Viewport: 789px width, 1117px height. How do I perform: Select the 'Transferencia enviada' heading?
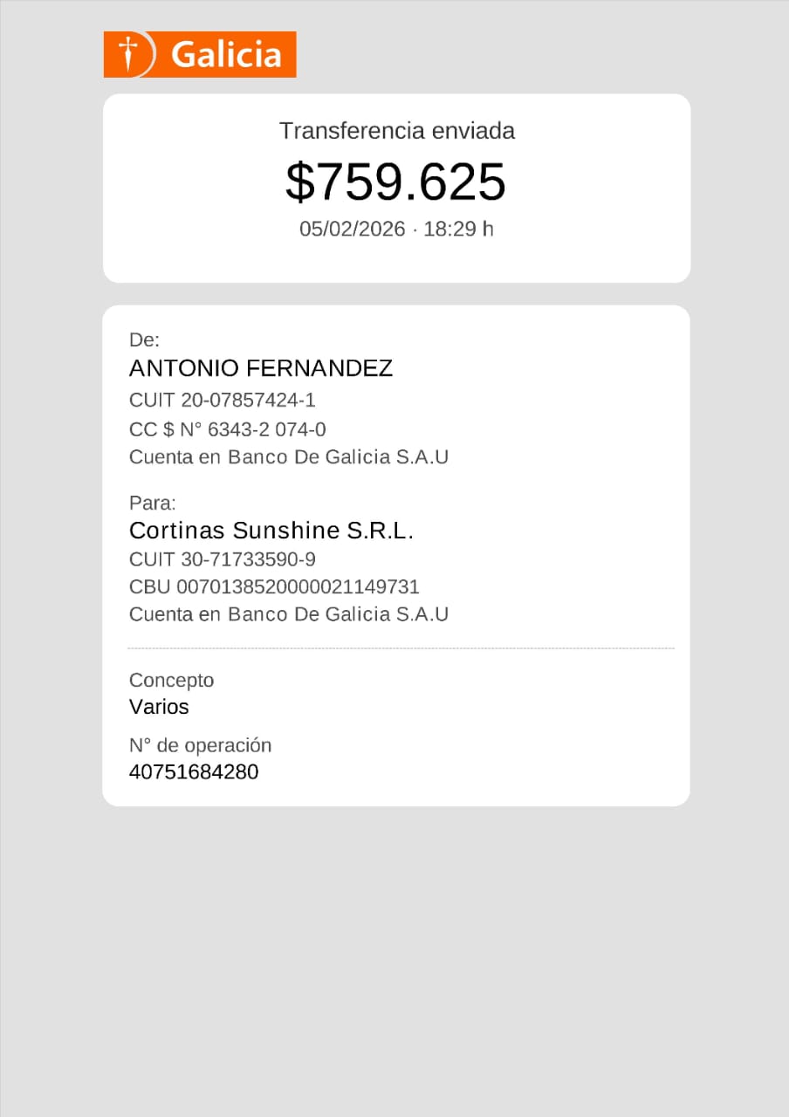point(396,131)
